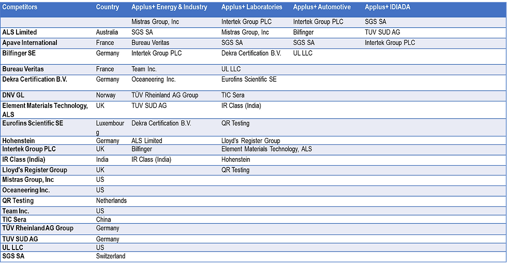
Task: Select Mistras Group, Inc in the Competitors column
Action: (28, 180)
